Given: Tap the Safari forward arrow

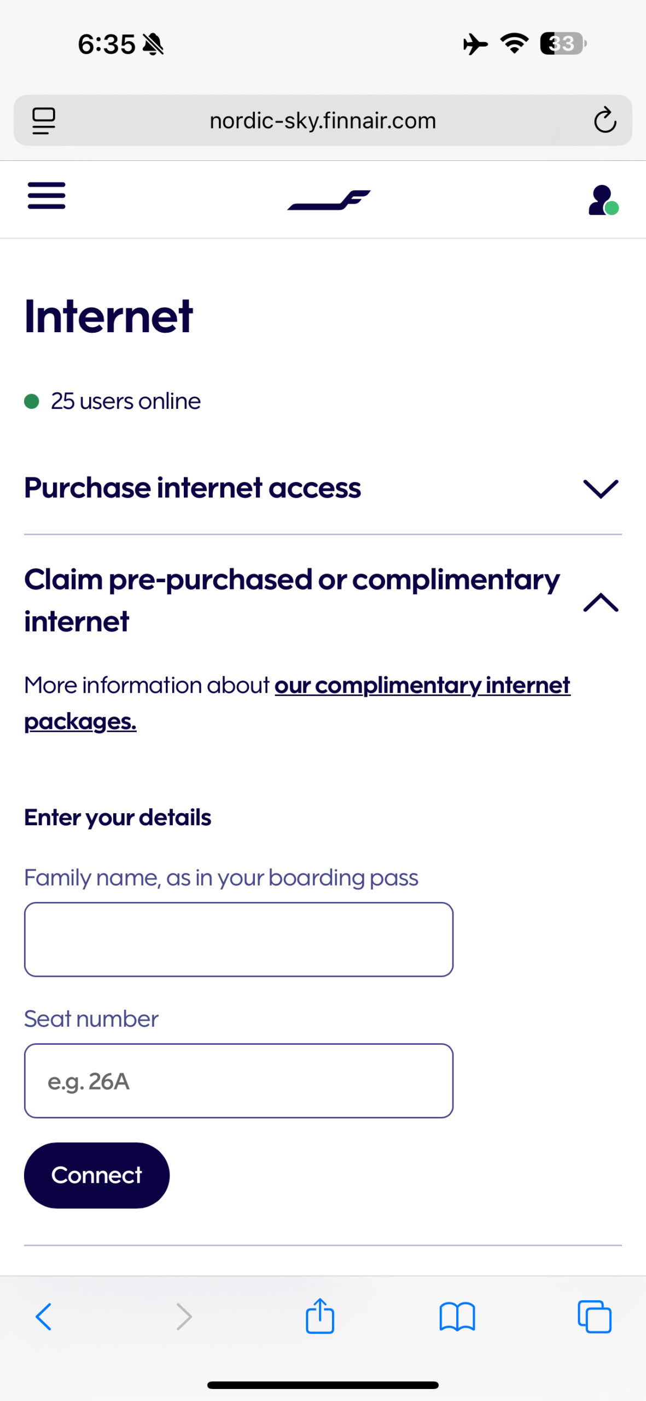Looking at the screenshot, I should point(184,1316).
